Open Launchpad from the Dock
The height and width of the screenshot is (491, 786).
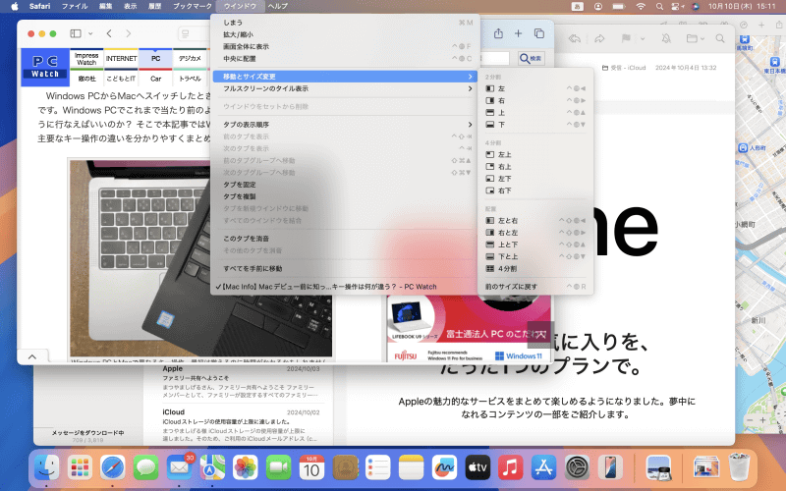[80, 468]
